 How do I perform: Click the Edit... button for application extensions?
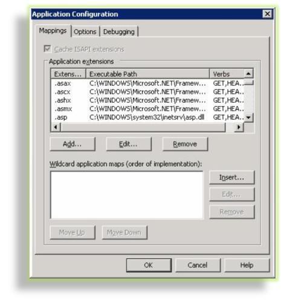[129, 144]
